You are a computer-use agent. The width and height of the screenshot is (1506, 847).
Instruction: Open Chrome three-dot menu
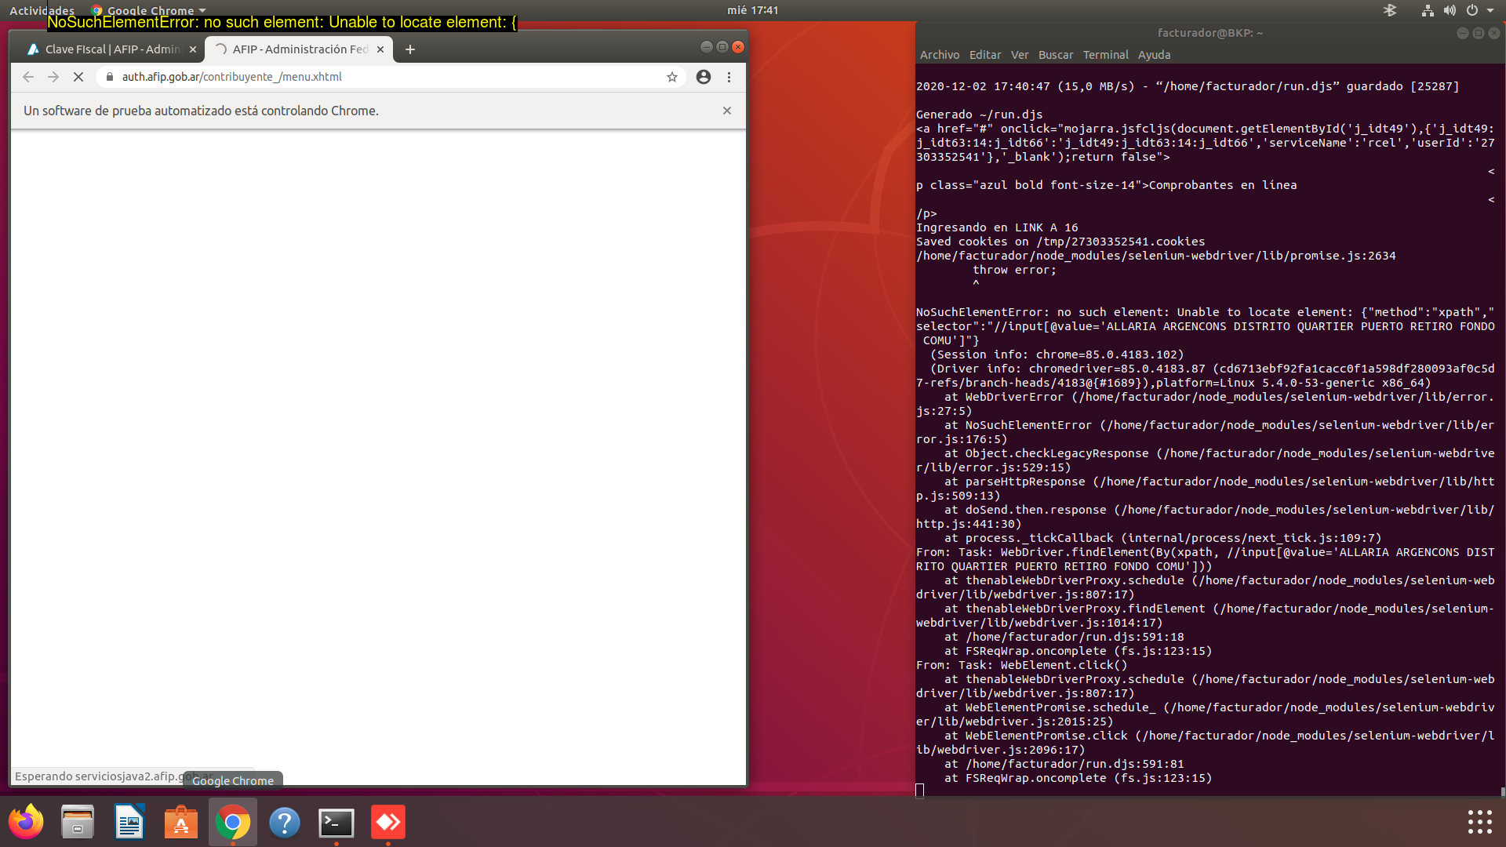pos(729,77)
